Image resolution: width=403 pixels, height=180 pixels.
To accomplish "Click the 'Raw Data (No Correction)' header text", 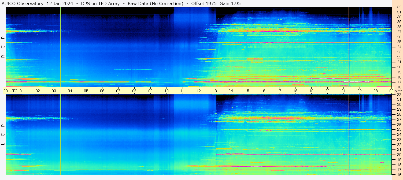I will tap(156, 3).
